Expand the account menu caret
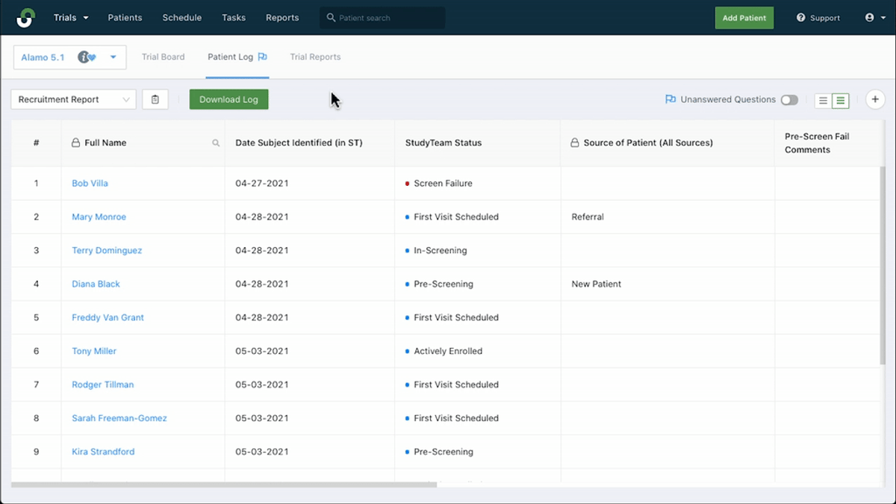 (x=883, y=18)
